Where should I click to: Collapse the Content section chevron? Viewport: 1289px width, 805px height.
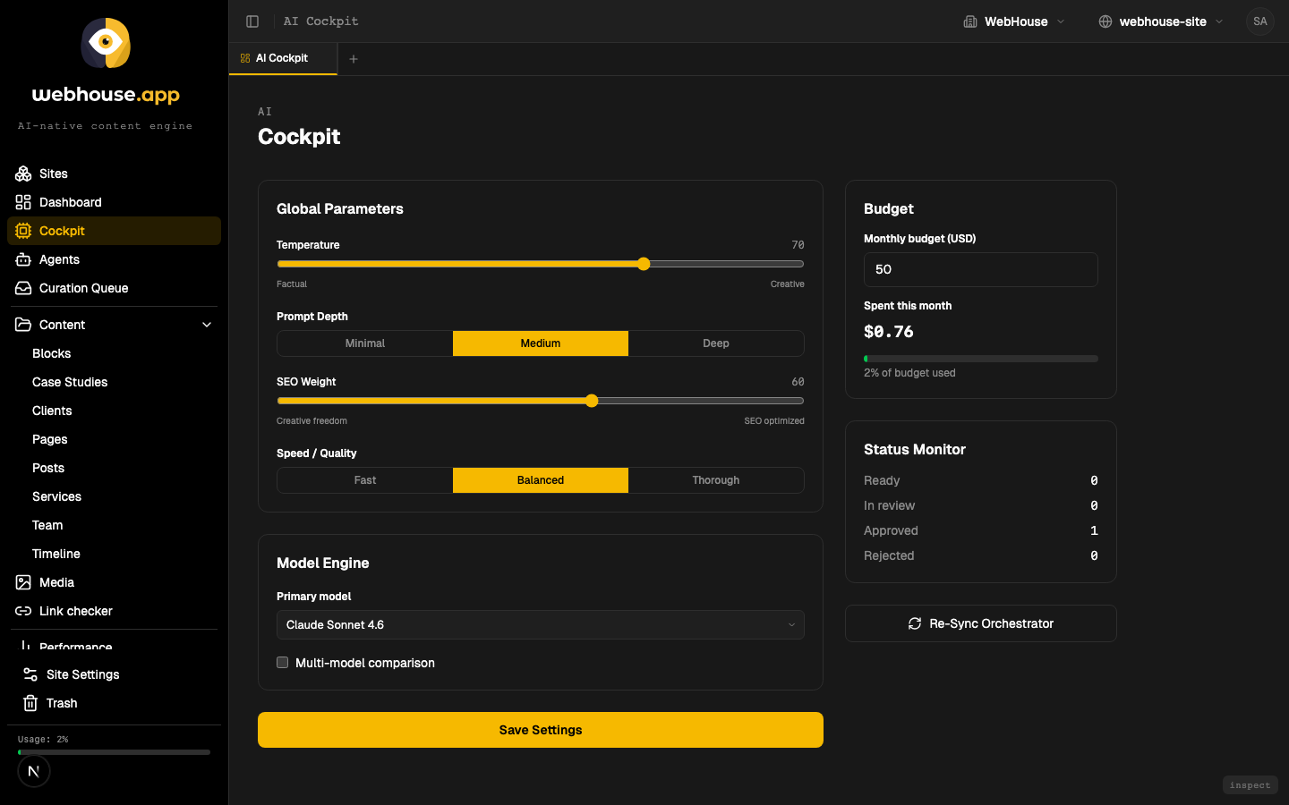[x=207, y=325]
